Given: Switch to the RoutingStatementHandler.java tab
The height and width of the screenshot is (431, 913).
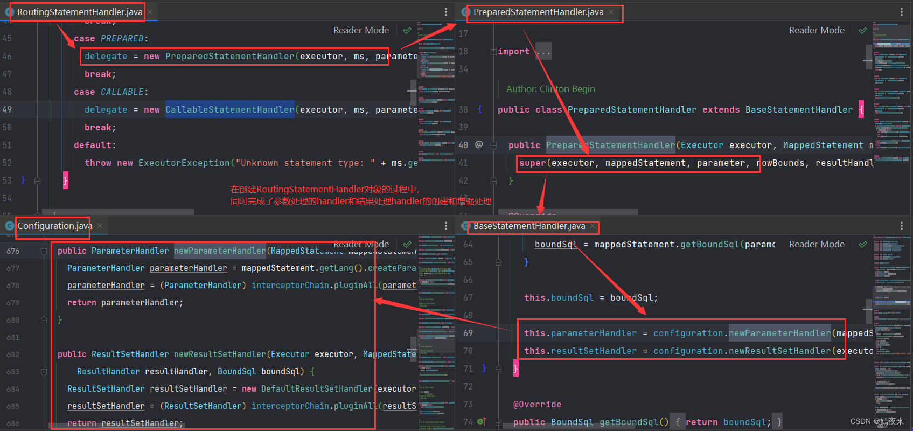Looking at the screenshot, I should pyautogui.click(x=80, y=12).
